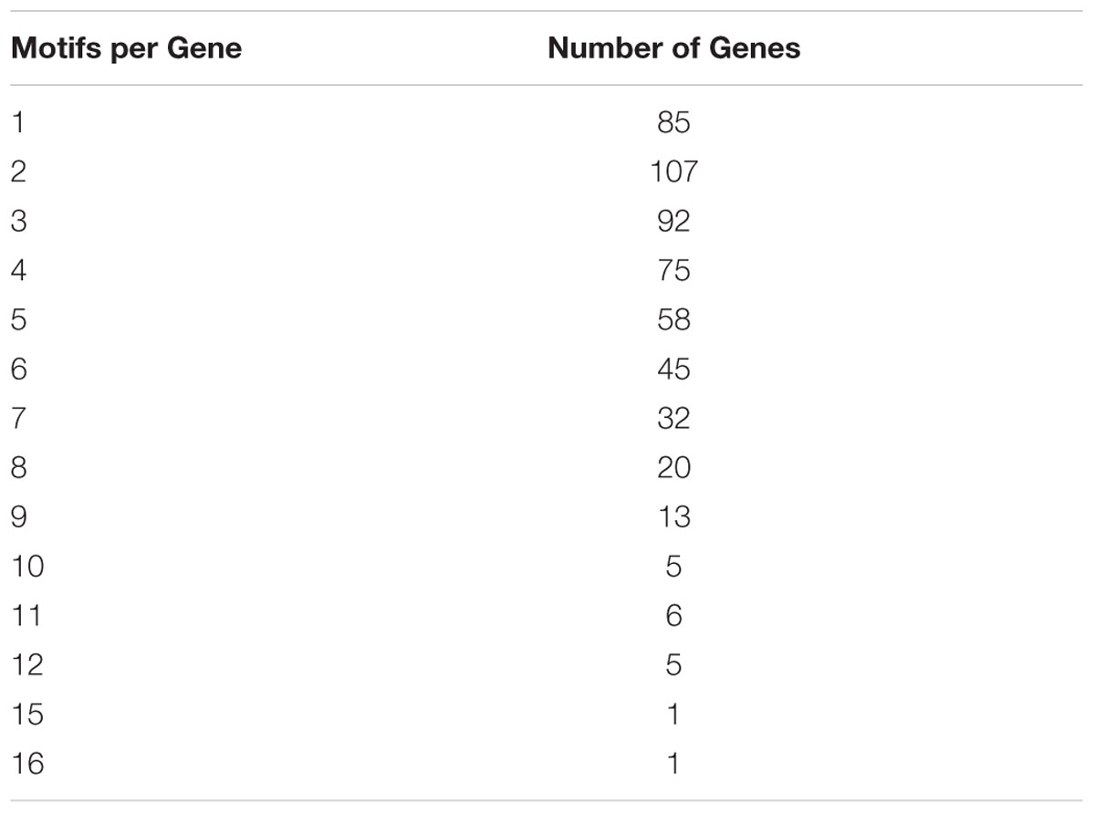Select the cell showing 58 genes
This screenshot has height=813, width=1095.
tap(673, 319)
